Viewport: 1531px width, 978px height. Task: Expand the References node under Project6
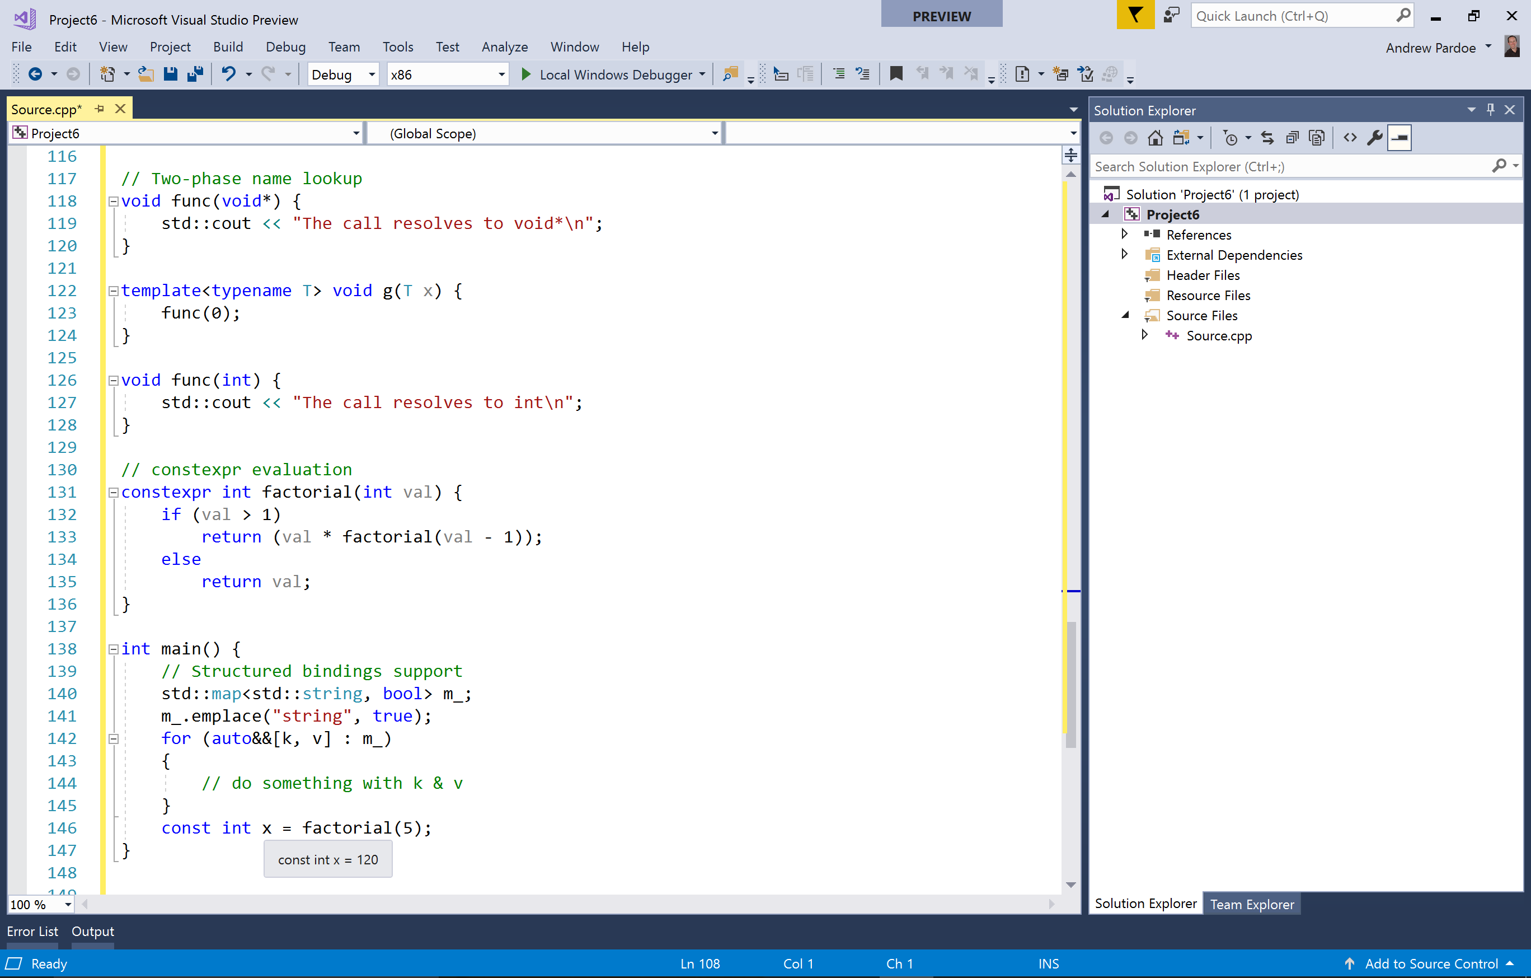1124,234
